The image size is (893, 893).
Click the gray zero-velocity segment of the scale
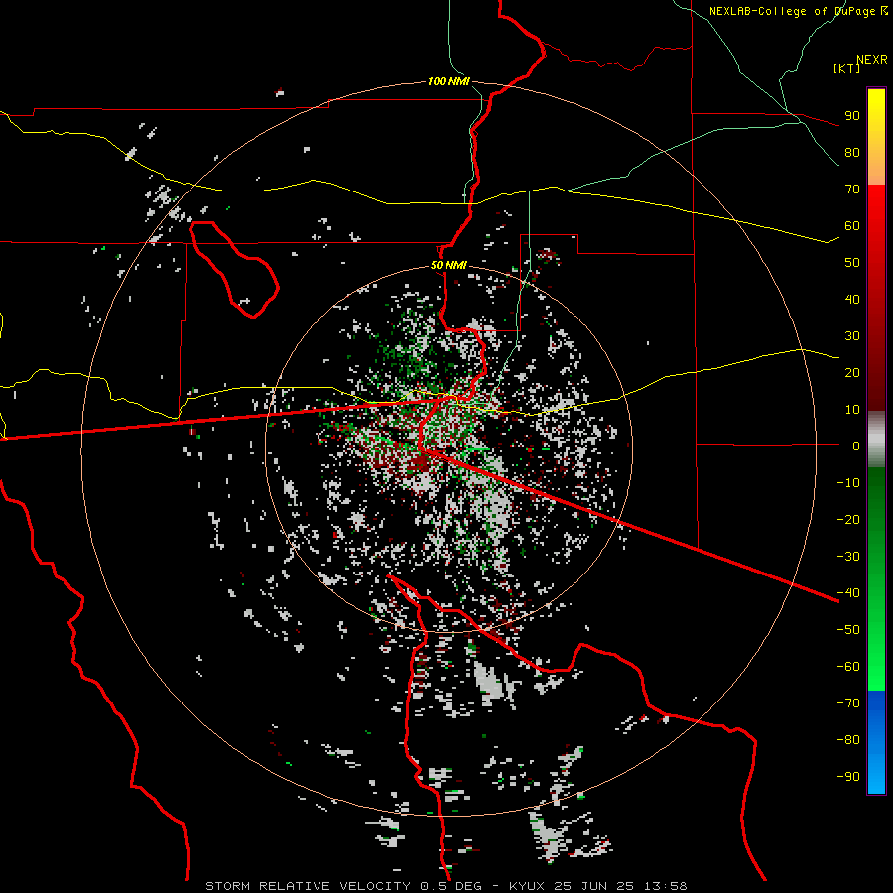point(876,440)
